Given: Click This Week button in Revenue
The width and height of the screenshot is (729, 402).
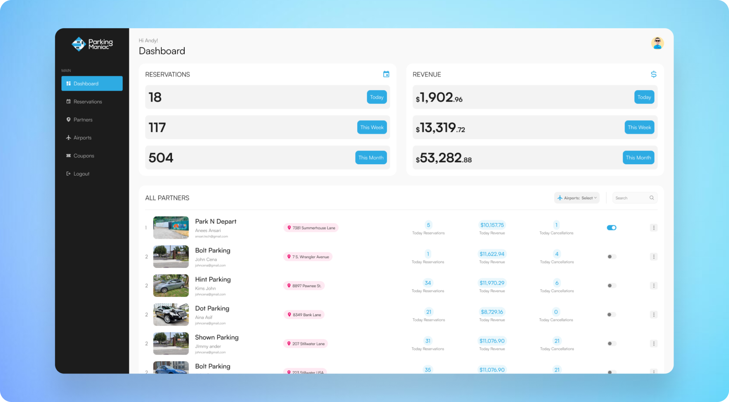Looking at the screenshot, I should [x=639, y=127].
